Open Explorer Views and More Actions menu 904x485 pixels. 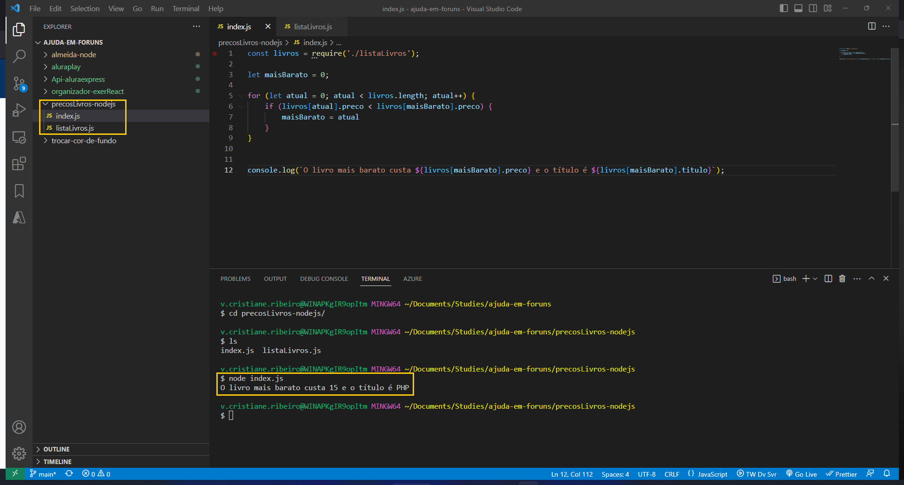pyautogui.click(x=197, y=27)
